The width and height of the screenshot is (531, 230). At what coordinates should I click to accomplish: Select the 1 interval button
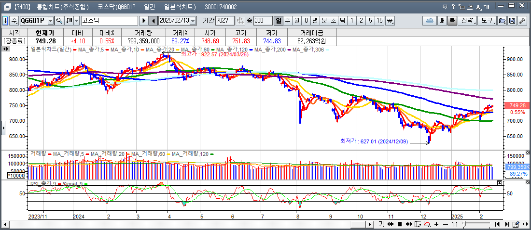click(352, 21)
